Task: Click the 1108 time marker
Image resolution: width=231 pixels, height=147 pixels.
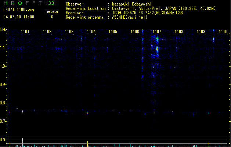Action: coord(179,32)
